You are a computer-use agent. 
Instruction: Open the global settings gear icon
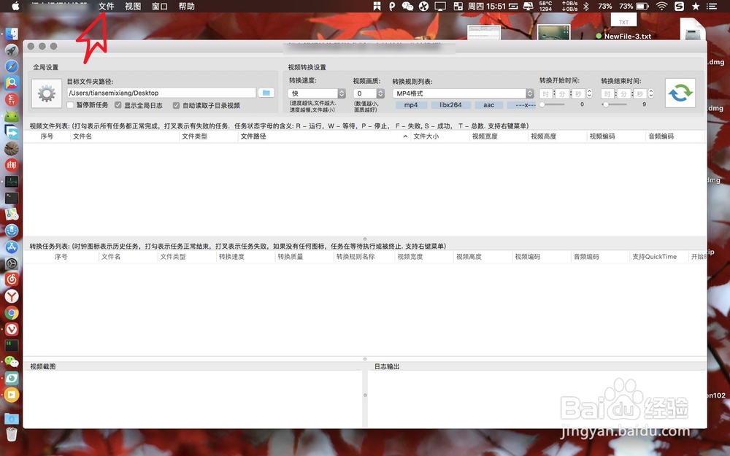coord(46,93)
